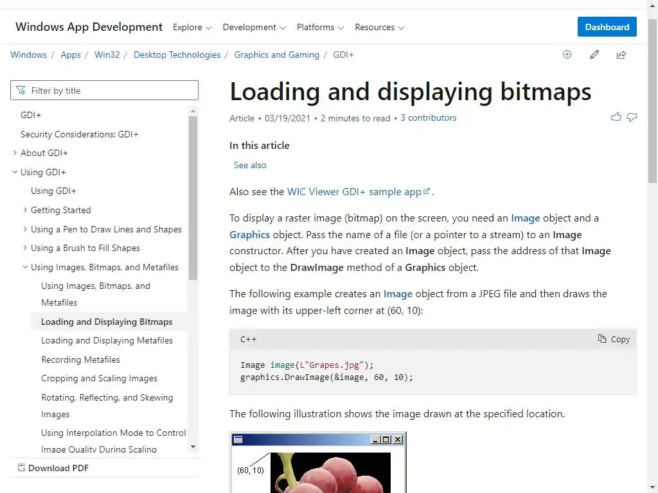Click the Graphics object link

coord(250,235)
